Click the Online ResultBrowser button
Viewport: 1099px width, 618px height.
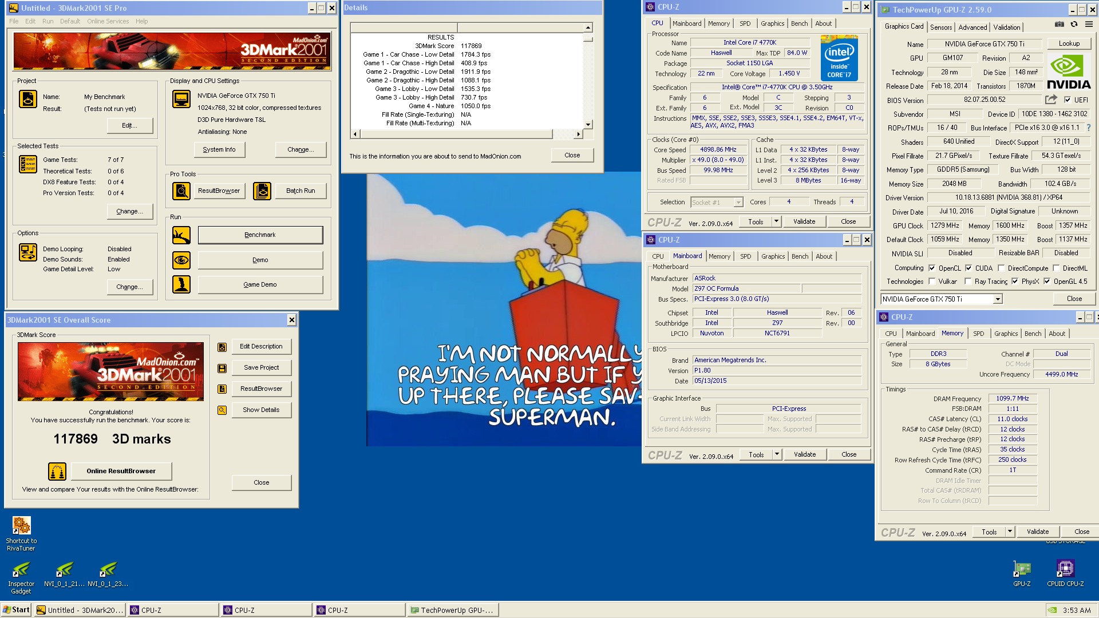tap(121, 471)
